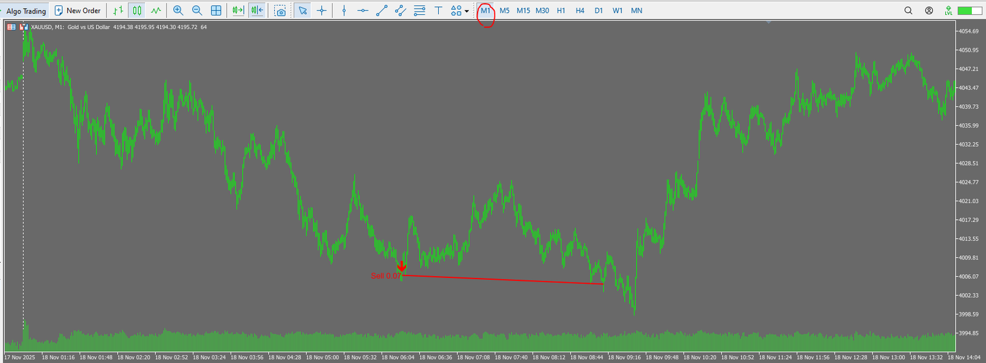The width and height of the screenshot is (986, 363).
Task: Click price scale value 4035.99
Action: [x=968, y=126]
